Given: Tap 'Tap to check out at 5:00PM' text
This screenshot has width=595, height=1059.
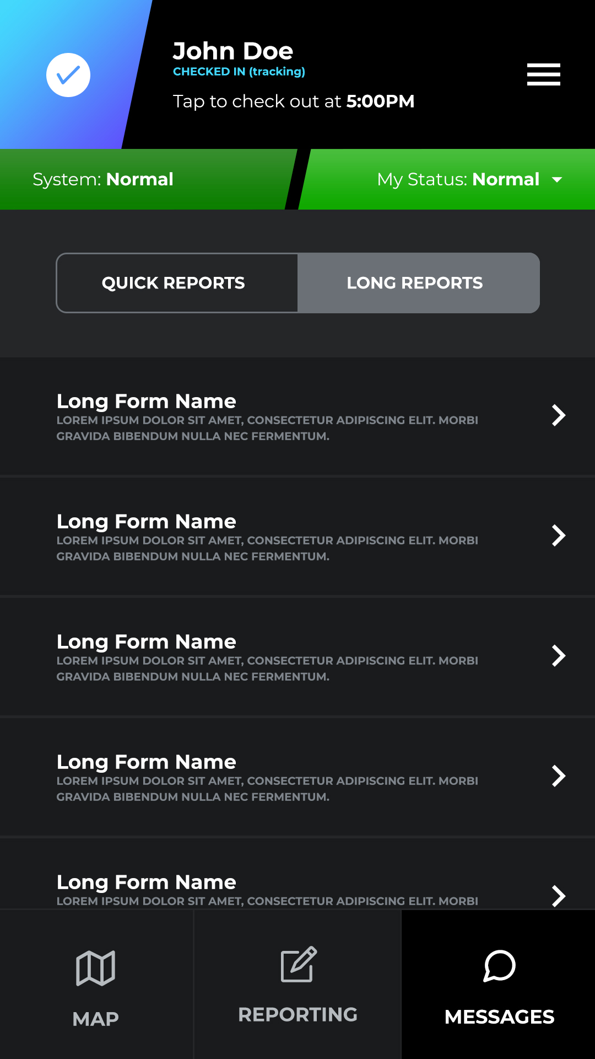Looking at the screenshot, I should 294,101.
